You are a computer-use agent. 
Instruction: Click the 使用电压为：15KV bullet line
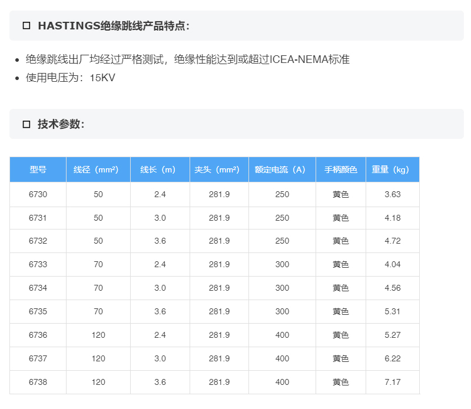[70, 78]
